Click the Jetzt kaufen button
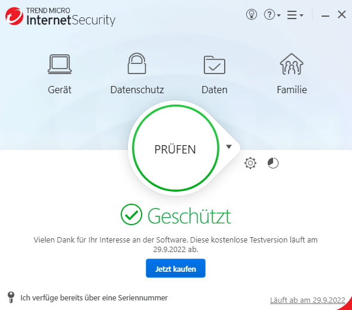 [176, 268]
